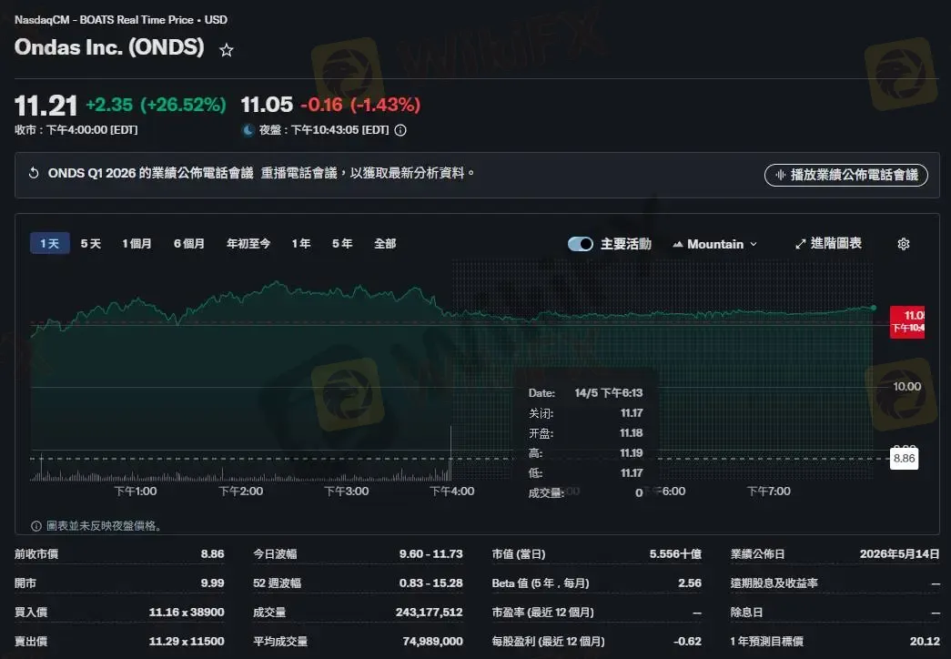Click the 下午3:00 time axis label
This screenshot has width=951, height=659.
347,491
